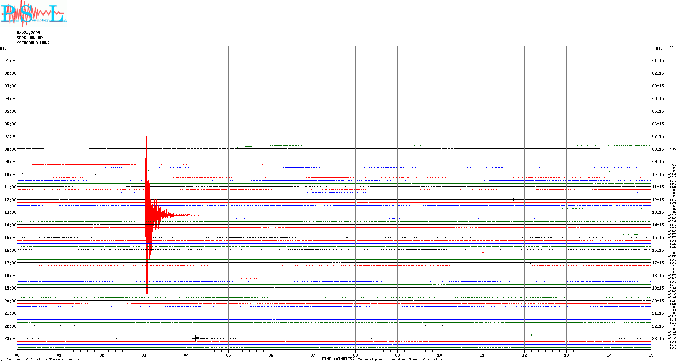Image resolution: width=678 pixels, height=364 pixels.
Task: Click the 23:15 time label on right
Action: point(658,339)
